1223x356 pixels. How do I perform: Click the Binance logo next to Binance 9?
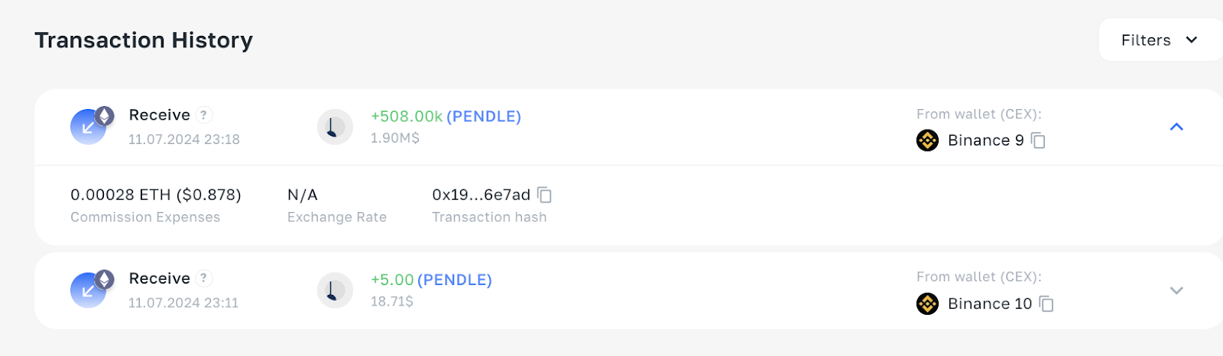pyautogui.click(x=927, y=140)
